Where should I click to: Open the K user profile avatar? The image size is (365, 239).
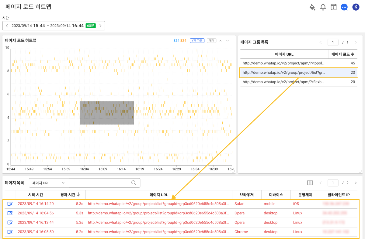click(x=356, y=7)
